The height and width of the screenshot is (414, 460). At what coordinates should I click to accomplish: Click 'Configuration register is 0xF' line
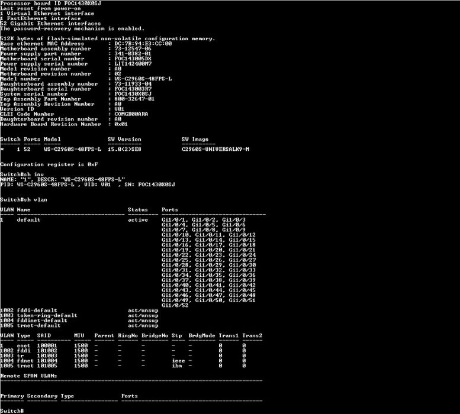[49, 164]
